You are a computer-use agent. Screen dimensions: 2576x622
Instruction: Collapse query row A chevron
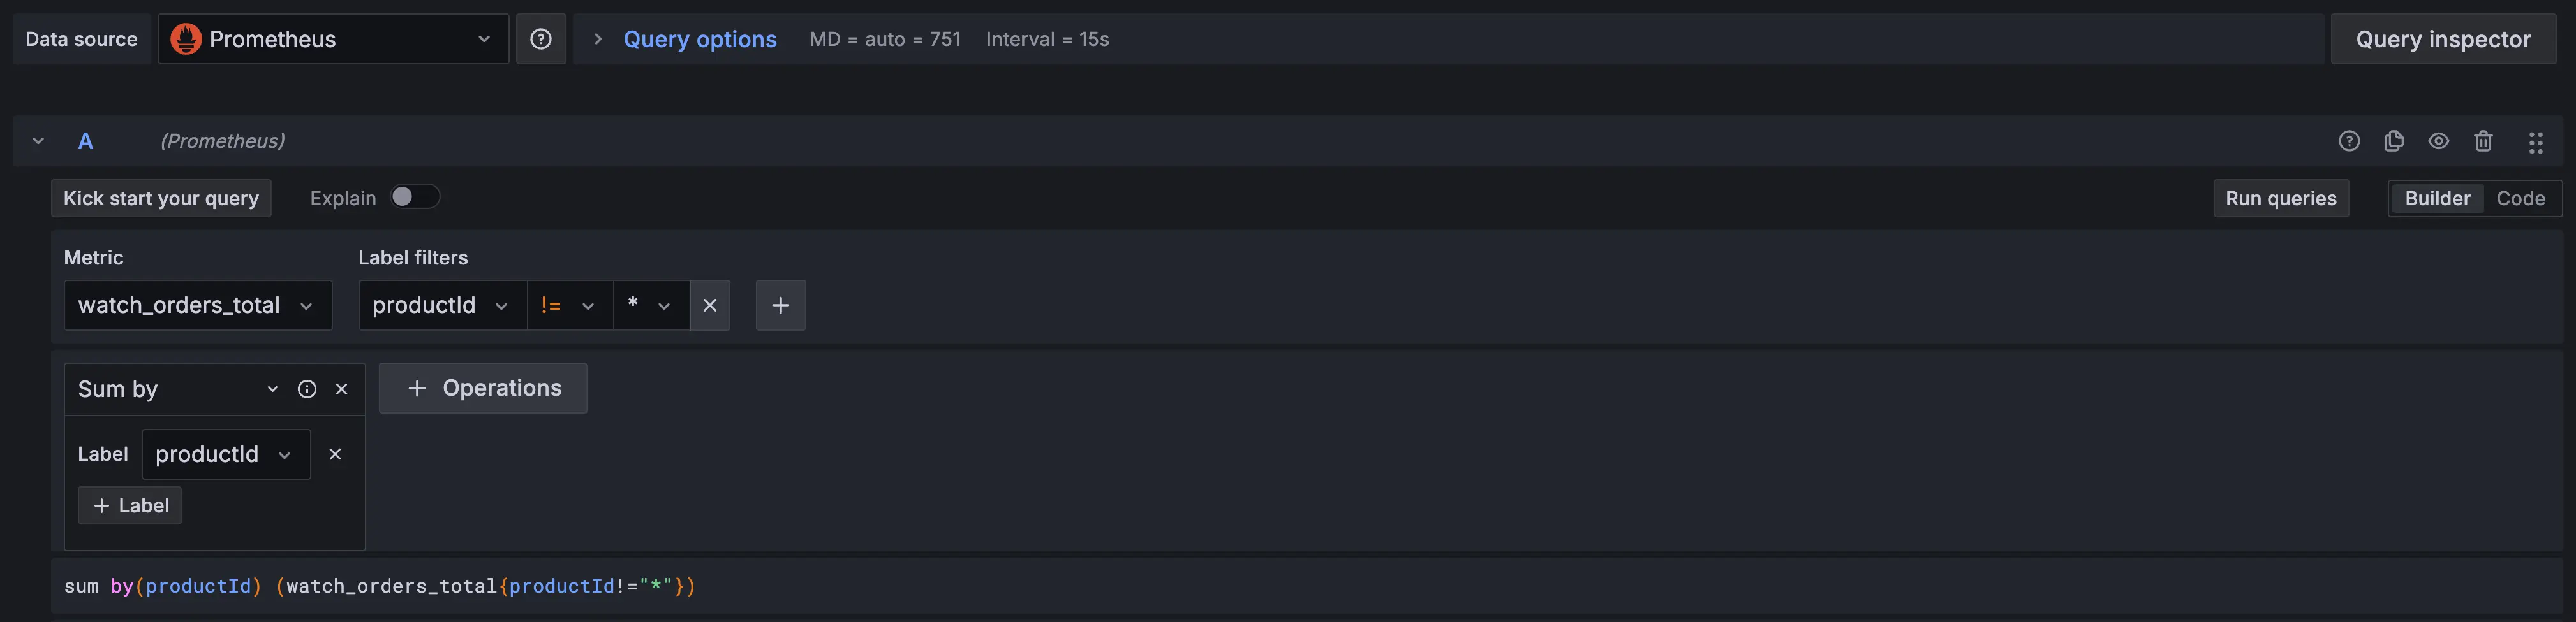point(38,141)
